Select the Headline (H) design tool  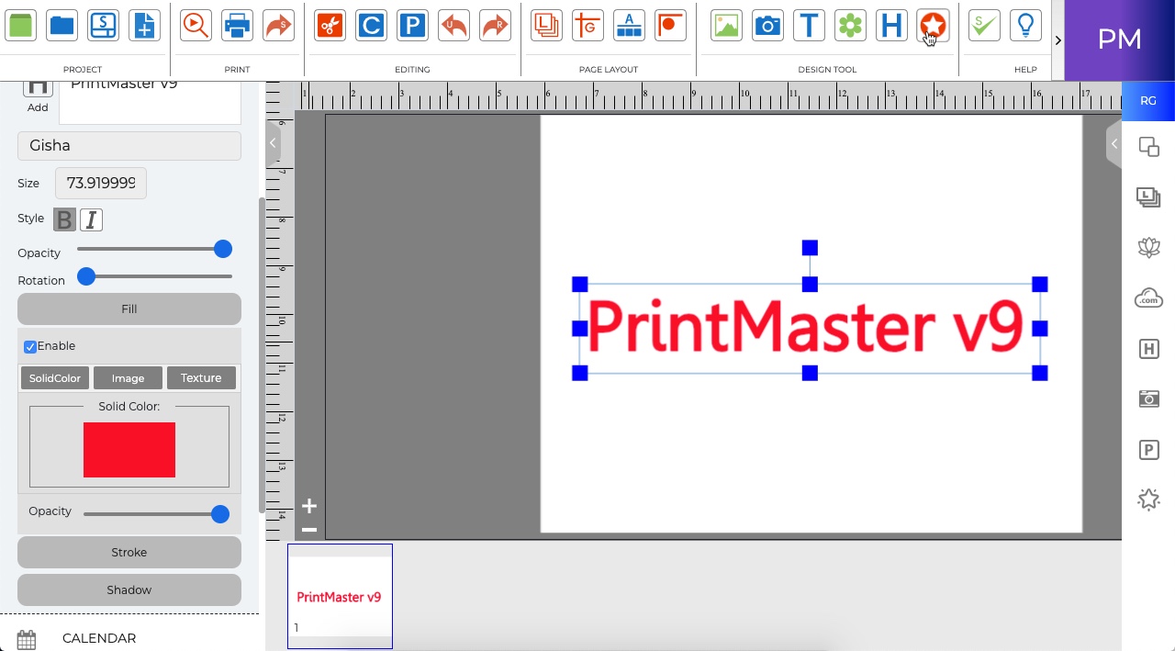(x=891, y=26)
